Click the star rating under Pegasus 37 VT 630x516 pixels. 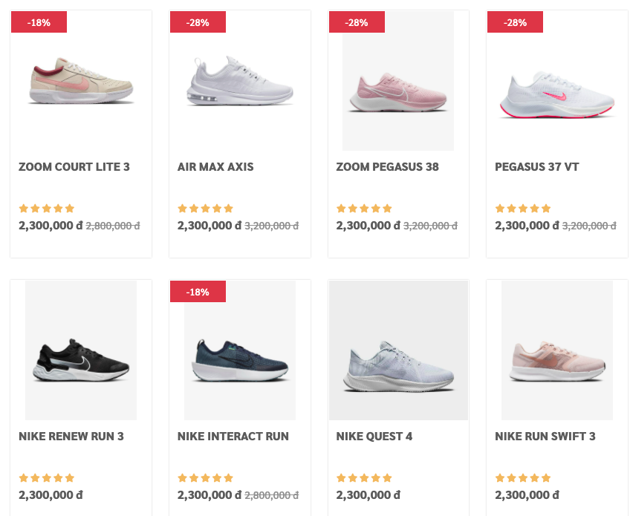(523, 209)
